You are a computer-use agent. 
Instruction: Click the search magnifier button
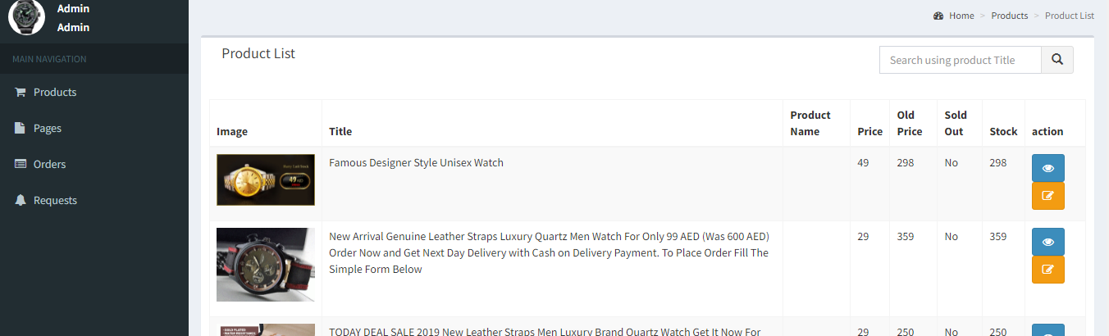point(1057,60)
